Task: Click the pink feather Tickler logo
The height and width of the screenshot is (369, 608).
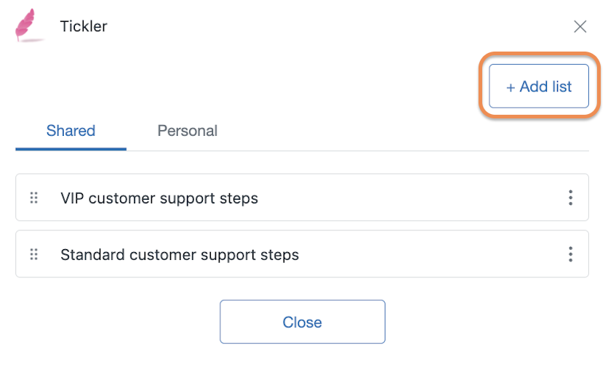Action: pyautogui.click(x=28, y=25)
